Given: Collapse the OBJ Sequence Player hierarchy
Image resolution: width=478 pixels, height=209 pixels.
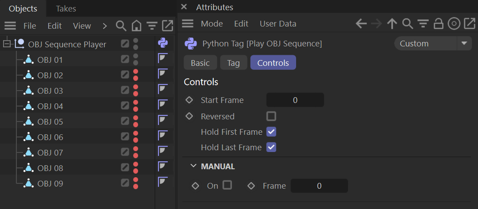Looking at the screenshot, I should point(6,45).
